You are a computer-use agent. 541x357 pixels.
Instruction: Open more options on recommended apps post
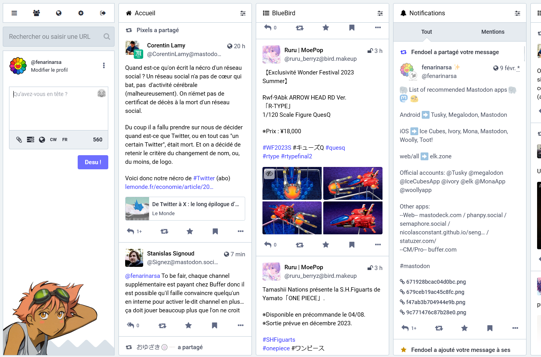click(x=515, y=328)
